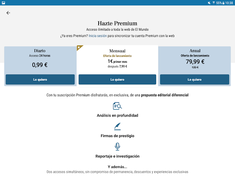235x176 pixels.
Task: Click 'Lo quiero' under the Anual plan
Action: click(x=195, y=79)
